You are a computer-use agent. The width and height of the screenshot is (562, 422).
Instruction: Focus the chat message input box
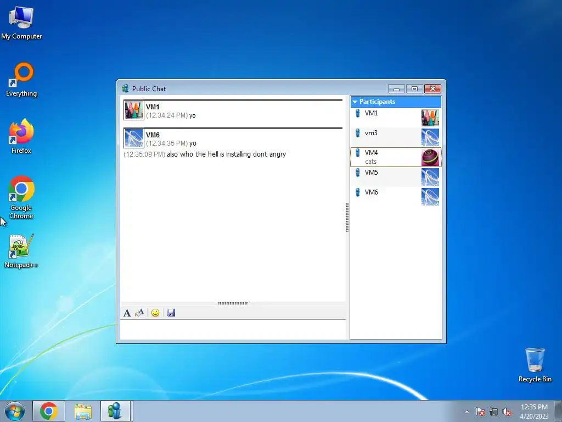233,329
